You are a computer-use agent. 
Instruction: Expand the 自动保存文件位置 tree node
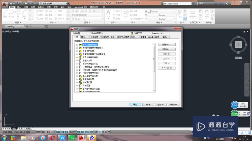pyautogui.click(x=77, y=76)
